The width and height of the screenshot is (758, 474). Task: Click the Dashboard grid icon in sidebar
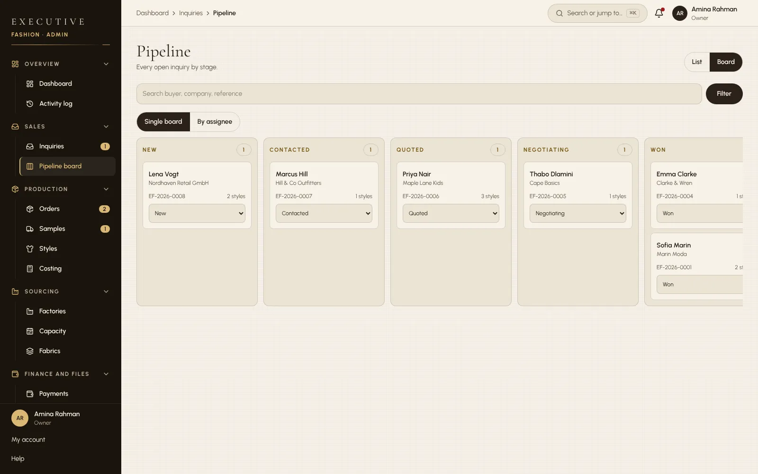tap(30, 84)
